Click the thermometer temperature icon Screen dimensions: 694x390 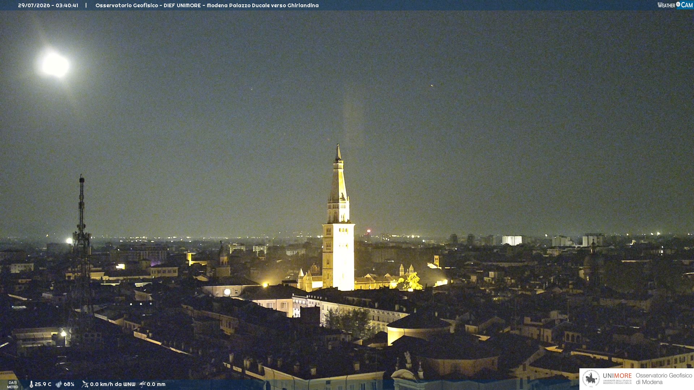31,385
